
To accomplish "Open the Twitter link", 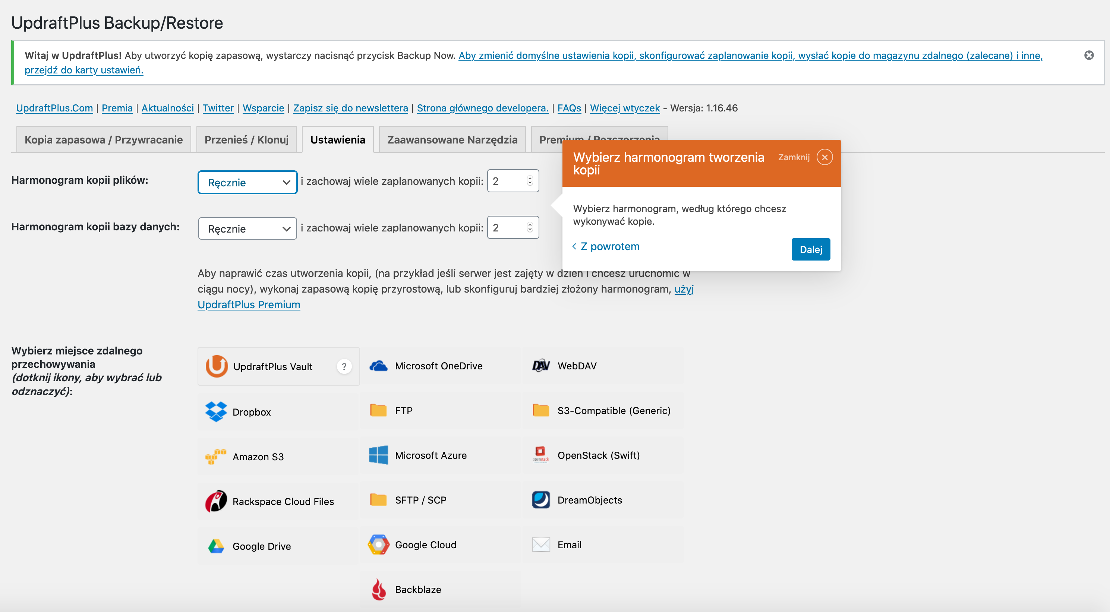I will (218, 108).
